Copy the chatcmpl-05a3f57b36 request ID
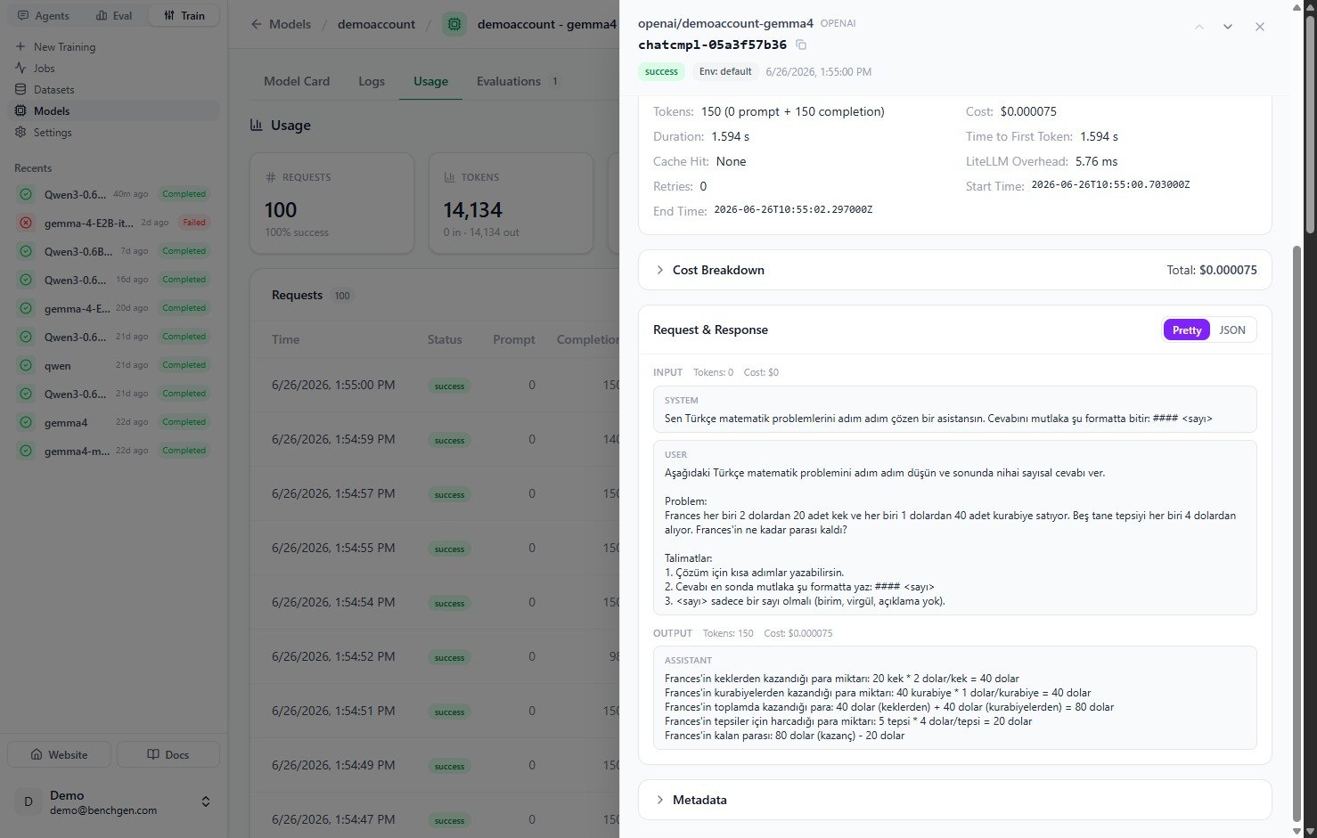 tap(801, 45)
